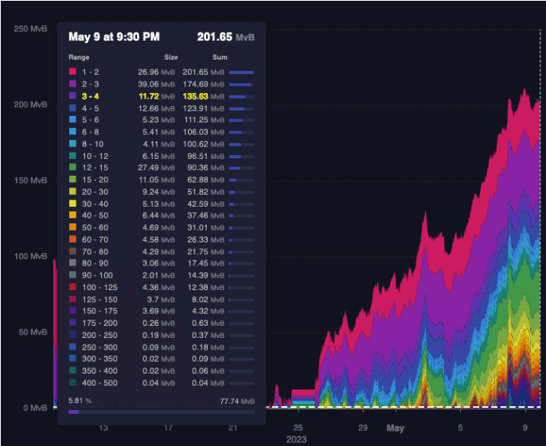Click the brown 70 - 80 range swatch
Image resolution: width=546 pixels, height=446 pixels.
[x=72, y=251]
